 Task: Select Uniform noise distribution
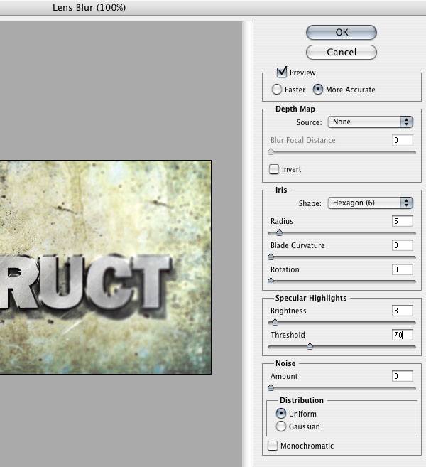[x=281, y=414]
